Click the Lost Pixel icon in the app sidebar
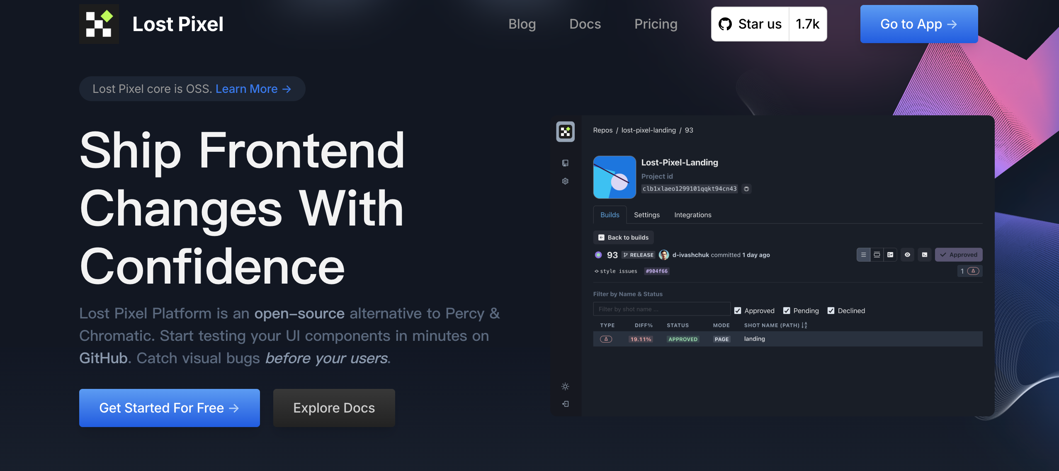This screenshot has width=1059, height=471. point(565,132)
